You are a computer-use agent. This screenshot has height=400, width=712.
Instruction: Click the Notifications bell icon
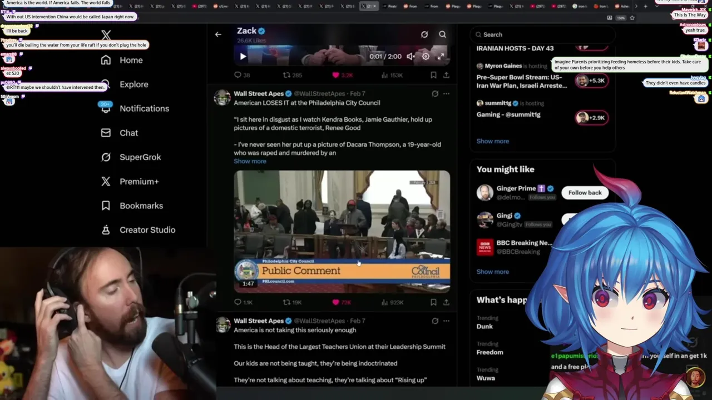point(106,109)
